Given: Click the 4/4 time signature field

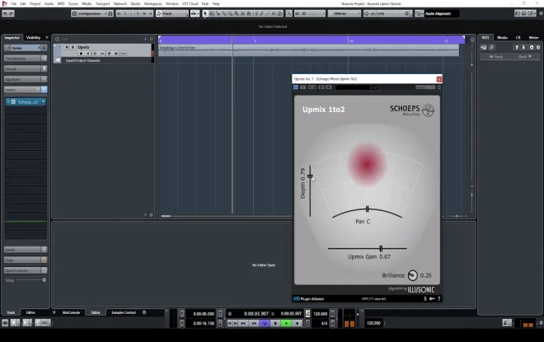Looking at the screenshot, I should click(x=324, y=323).
